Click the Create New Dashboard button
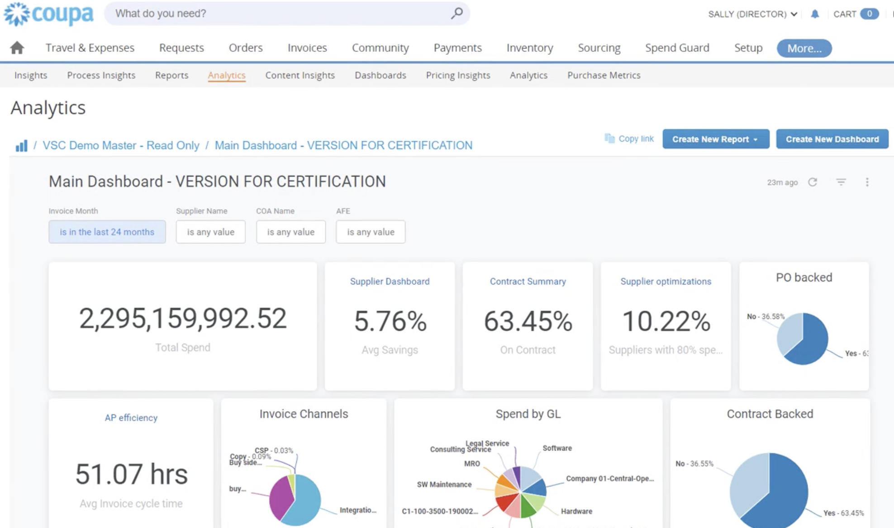This screenshot has height=528, width=894. point(832,139)
